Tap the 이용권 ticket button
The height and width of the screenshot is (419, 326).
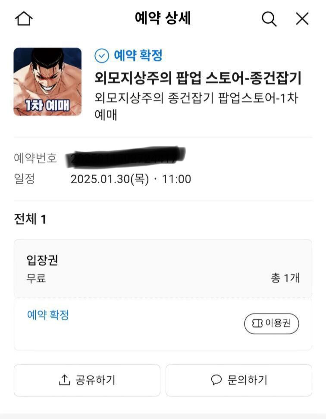point(272,324)
